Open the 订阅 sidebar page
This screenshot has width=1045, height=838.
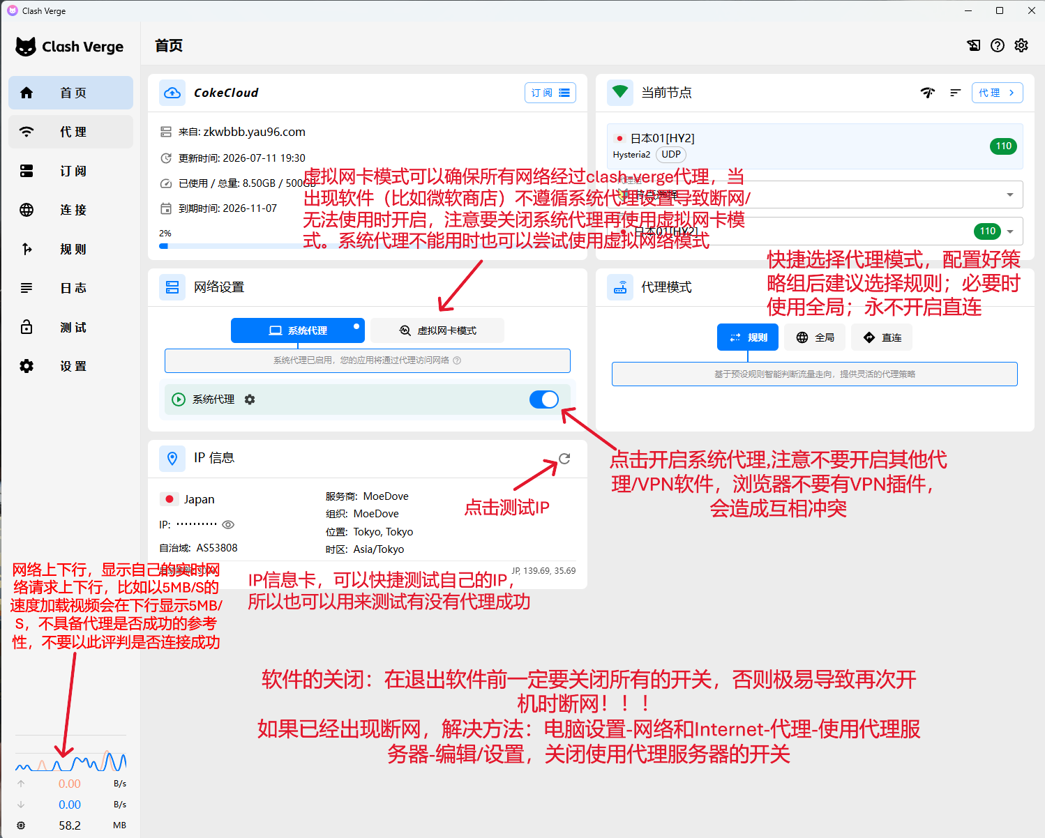click(x=70, y=171)
